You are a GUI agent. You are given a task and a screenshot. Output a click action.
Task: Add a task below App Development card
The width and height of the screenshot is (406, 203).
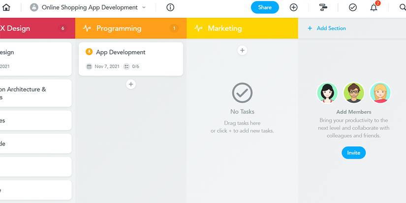pyautogui.click(x=131, y=85)
